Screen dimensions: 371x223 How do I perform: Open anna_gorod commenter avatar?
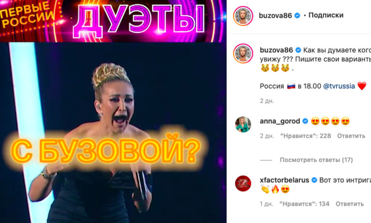pyautogui.click(x=243, y=124)
